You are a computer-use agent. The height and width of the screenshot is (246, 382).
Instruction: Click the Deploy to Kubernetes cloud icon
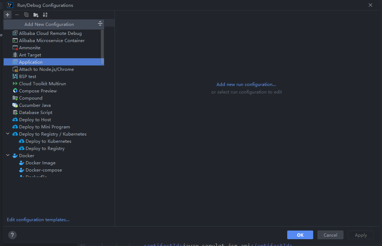[x=22, y=141]
